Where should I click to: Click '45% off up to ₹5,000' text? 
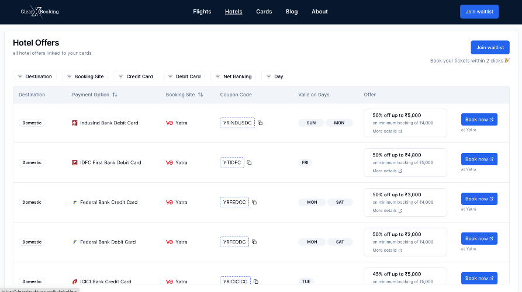(397, 274)
